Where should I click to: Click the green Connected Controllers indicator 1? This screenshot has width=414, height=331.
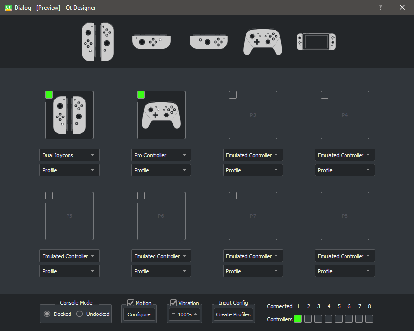298,319
